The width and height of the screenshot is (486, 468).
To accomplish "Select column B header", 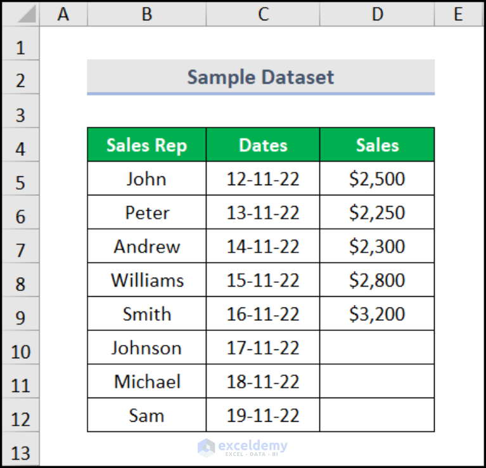I will (x=147, y=14).
